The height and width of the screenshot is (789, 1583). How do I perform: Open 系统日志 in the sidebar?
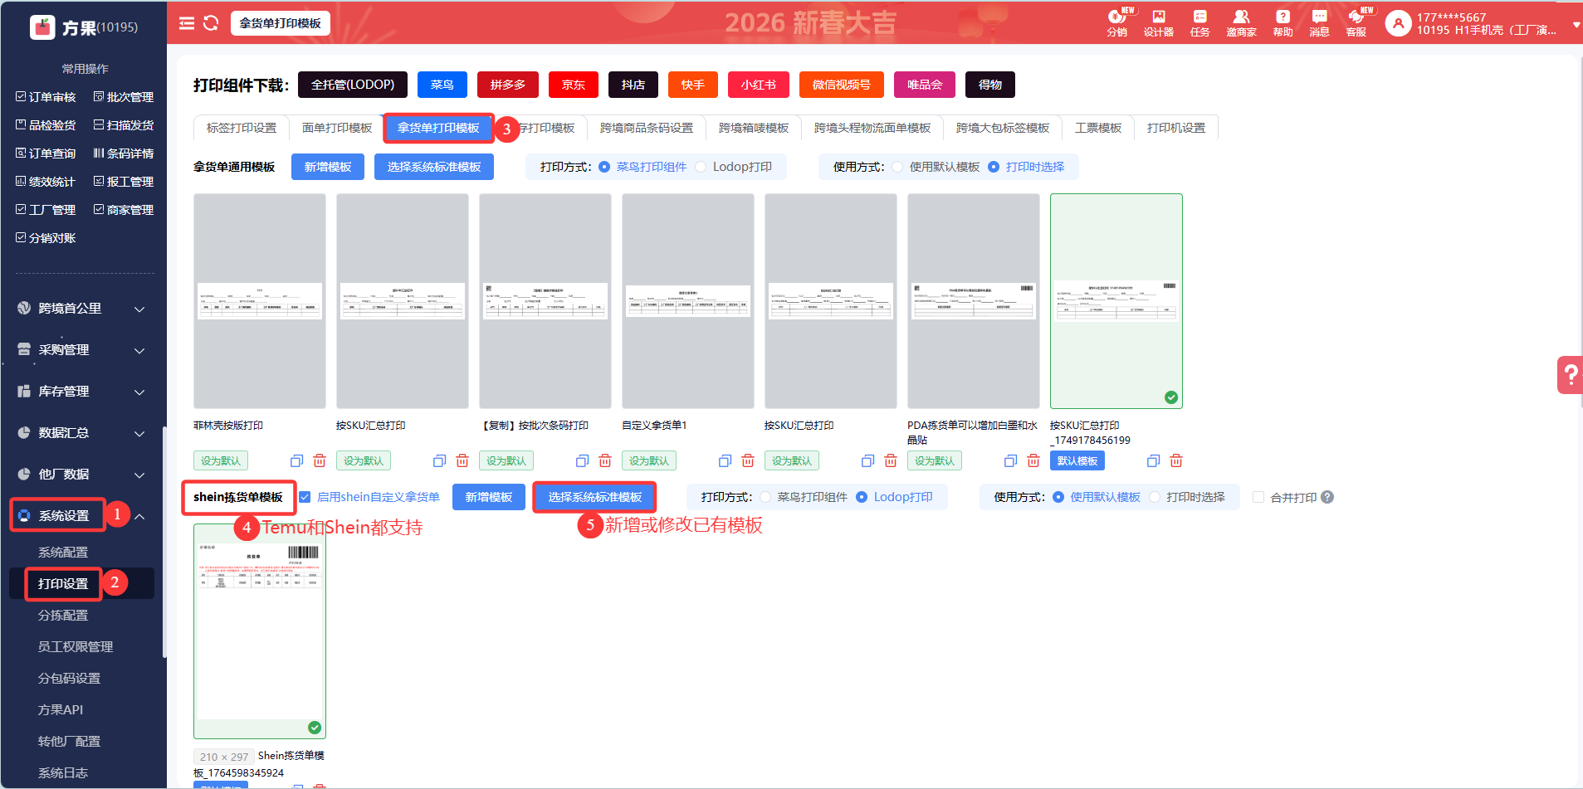pyautogui.click(x=63, y=773)
